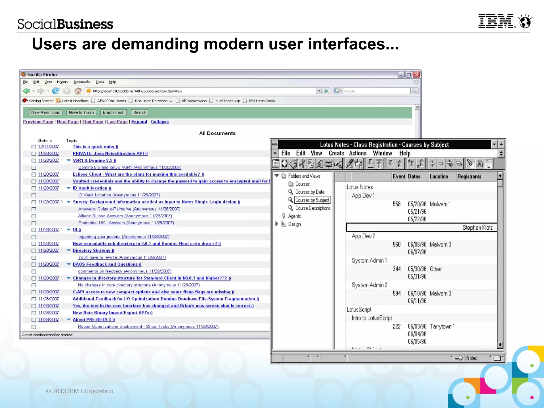The image size is (544, 408).
Task: Reload the page in Firefox
Action: click(56, 91)
